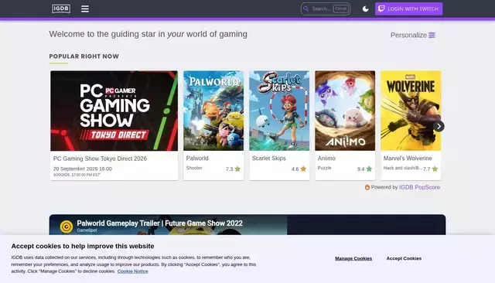
Task: Click Palworld 7.3 rating star
Action: click(x=237, y=169)
